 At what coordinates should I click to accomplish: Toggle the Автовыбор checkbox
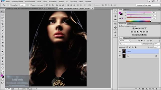point(10,5)
